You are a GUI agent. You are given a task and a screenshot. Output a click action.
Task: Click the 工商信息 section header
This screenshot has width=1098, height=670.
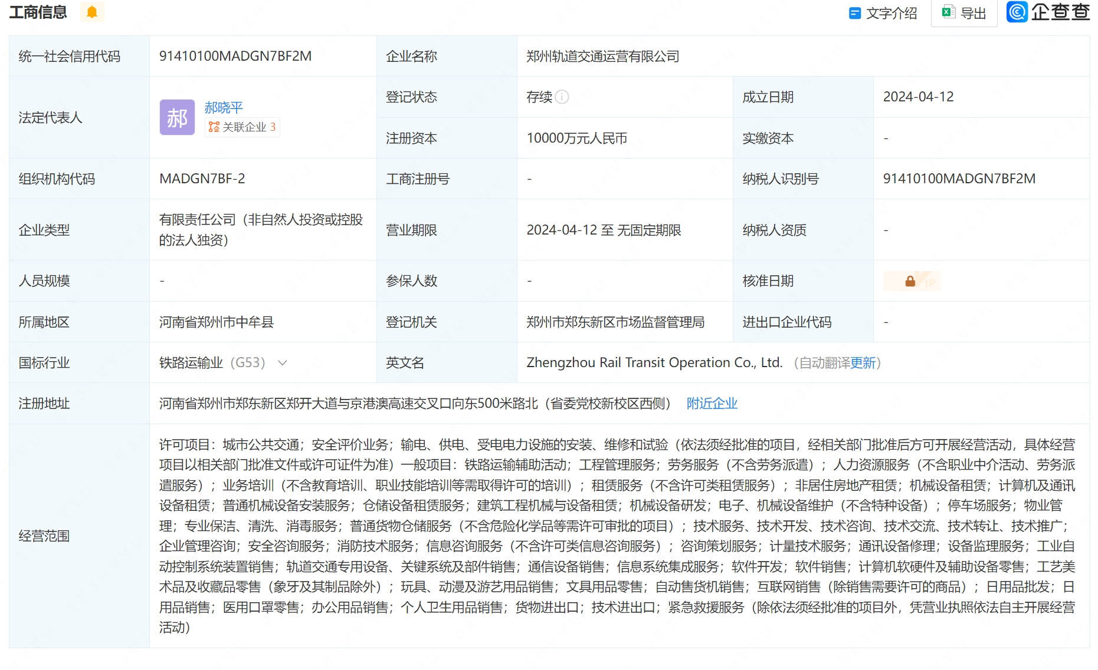point(38,12)
